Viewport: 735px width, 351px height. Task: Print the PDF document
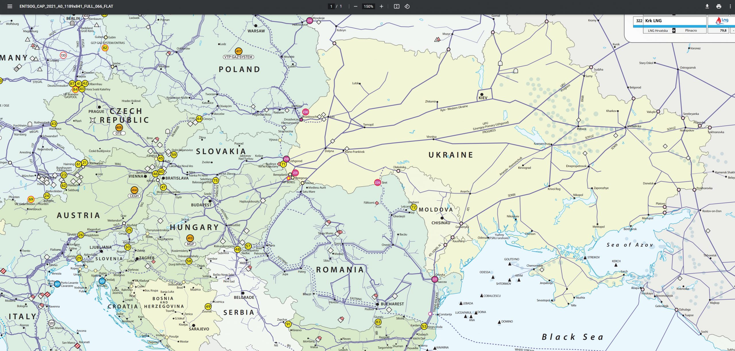click(719, 6)
